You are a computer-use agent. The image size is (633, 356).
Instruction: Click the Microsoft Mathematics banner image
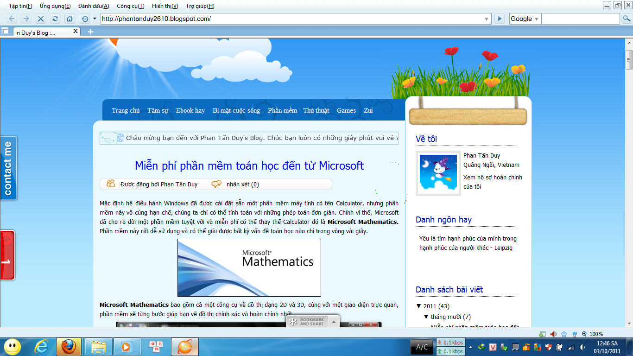pyautogui.click(x=249, y=267)
